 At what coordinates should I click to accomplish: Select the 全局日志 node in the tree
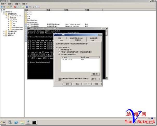[11, 35]
